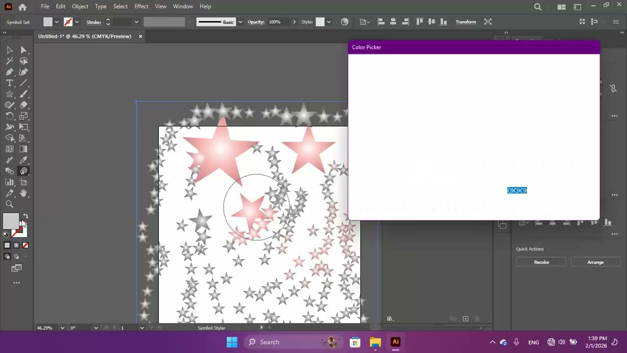Switch to the Untitled-1 document tab
This screenshot has width=627, height=353.
coord(85,36)
